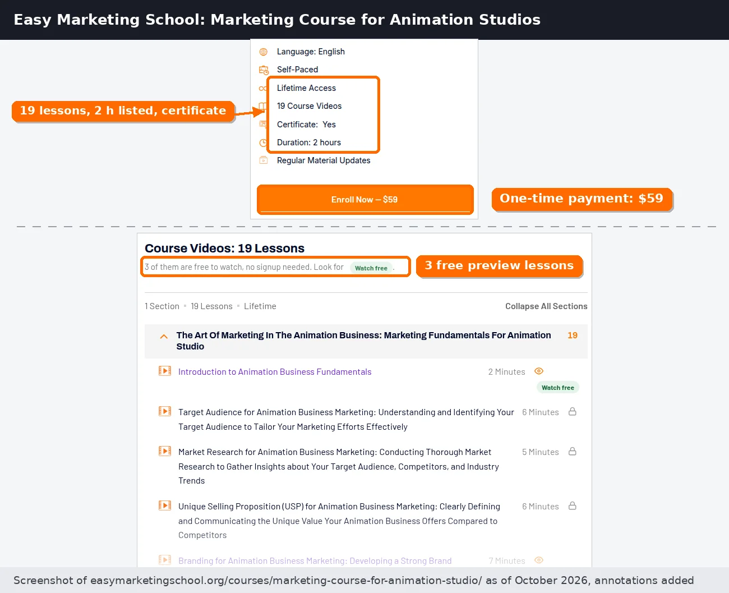Open the Market Research for Animation Business lesson

point(339,467)
